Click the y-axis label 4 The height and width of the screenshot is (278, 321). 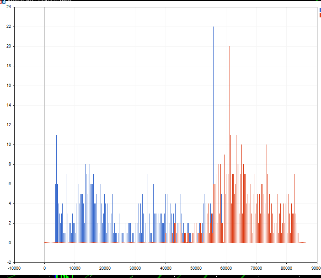[10, 203]
